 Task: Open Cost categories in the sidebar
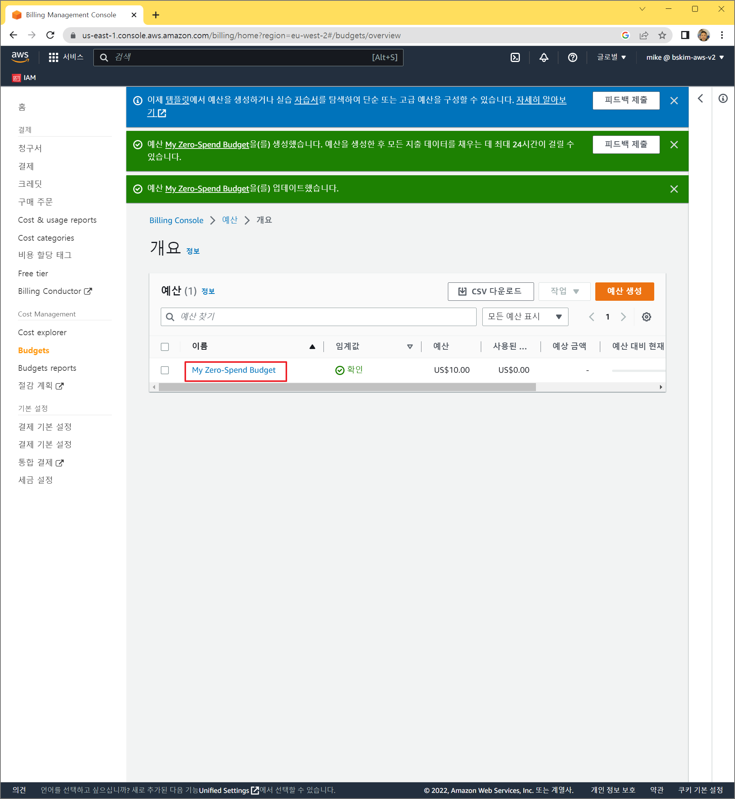[x=46, y=238]
